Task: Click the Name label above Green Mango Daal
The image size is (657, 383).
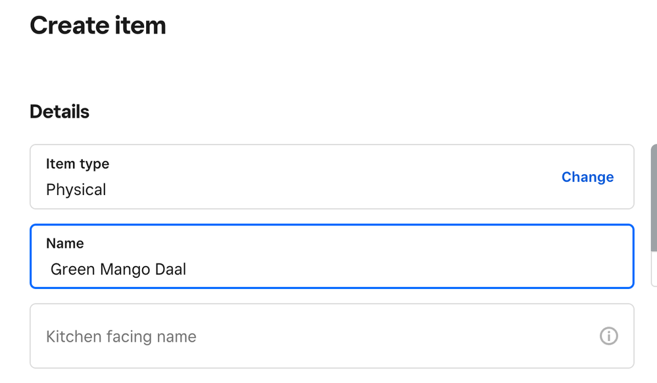Action: (64, 243)
